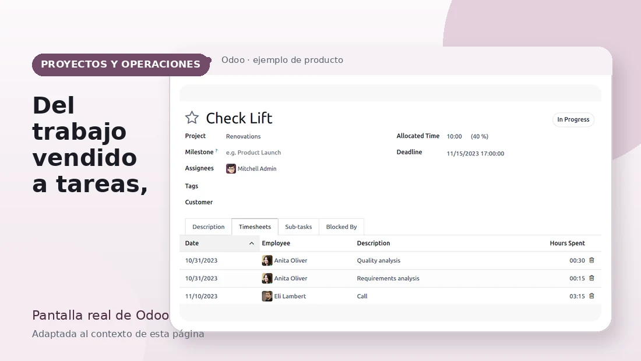Sort by the Hours Spent column header
This screenshot has height=361, width=641.
click(x=567, y=243)
